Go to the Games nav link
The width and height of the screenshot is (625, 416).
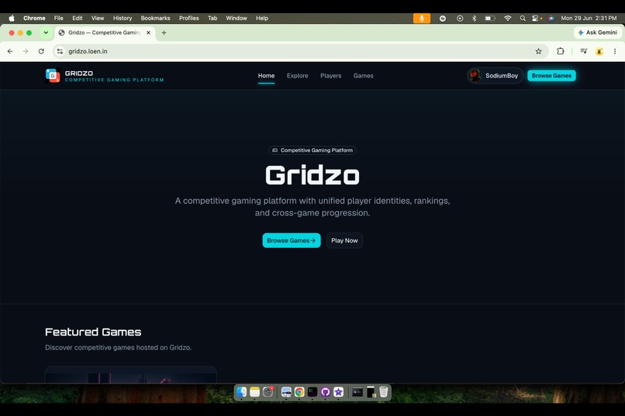[364, 76]
